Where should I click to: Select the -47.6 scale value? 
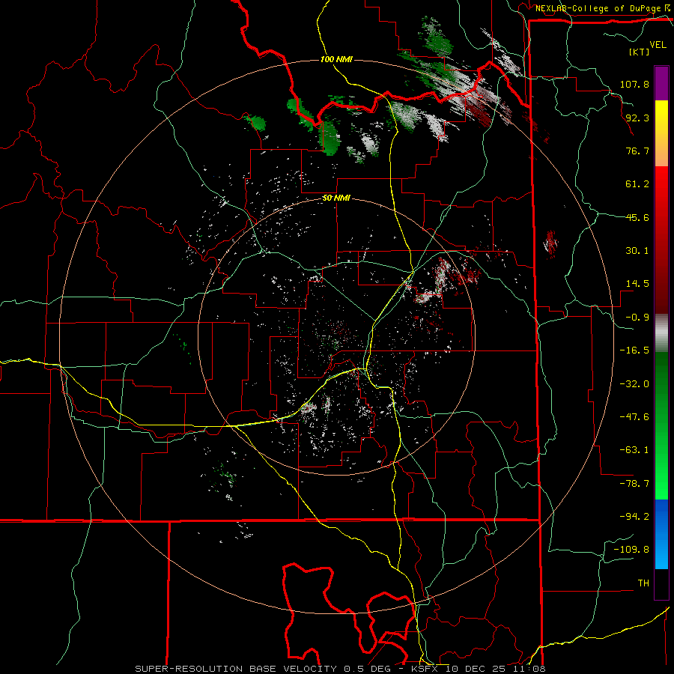point(634,417)
